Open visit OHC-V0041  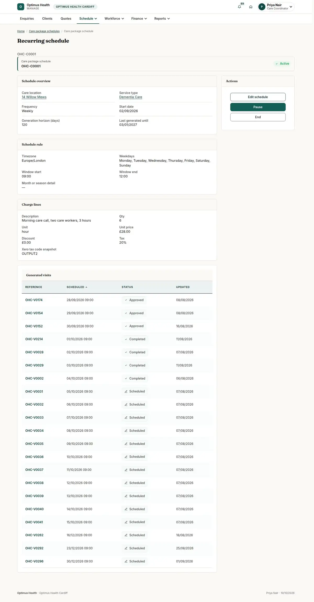coord(34,522)
